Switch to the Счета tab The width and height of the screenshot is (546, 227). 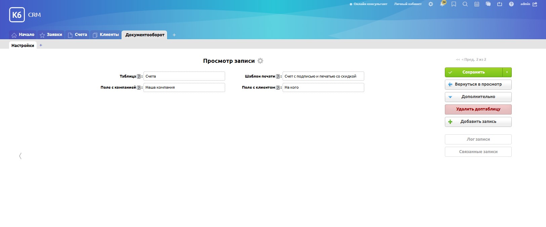(78, 35)
